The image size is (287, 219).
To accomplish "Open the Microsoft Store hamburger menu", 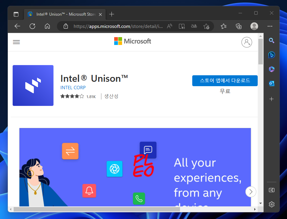I will pyautogui.click(x=16, y=42).
